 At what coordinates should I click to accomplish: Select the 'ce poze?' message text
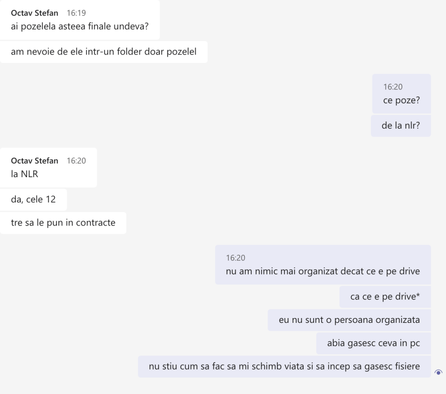(401, 100)
